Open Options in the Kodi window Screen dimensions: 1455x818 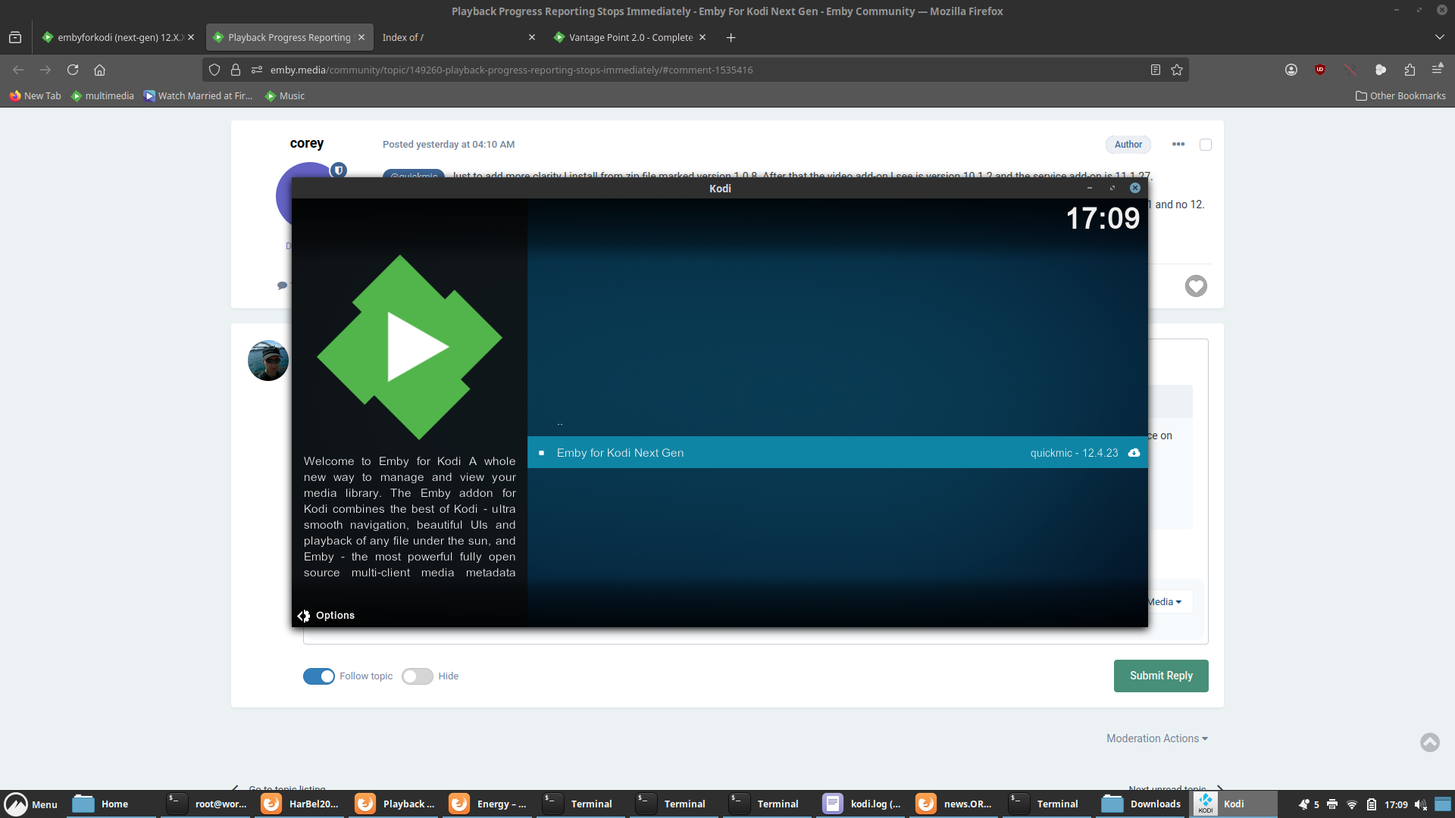click(x=327, y=616)
